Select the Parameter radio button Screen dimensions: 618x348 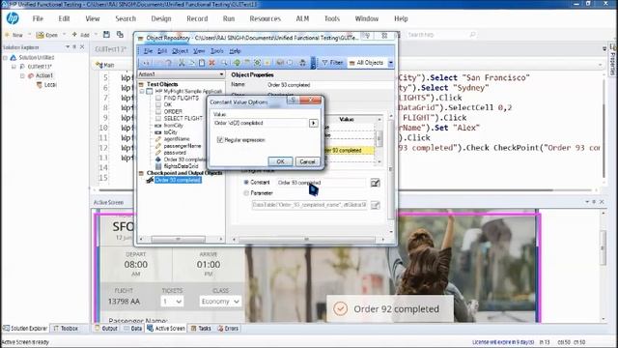tap(246, 193)
